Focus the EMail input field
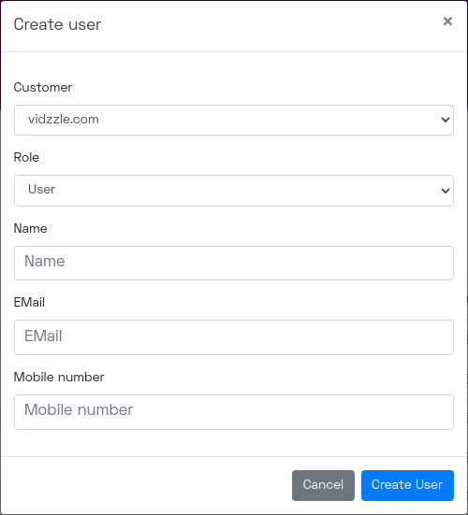This screenshot has height=515, width=468. click(x=234, y=337)
